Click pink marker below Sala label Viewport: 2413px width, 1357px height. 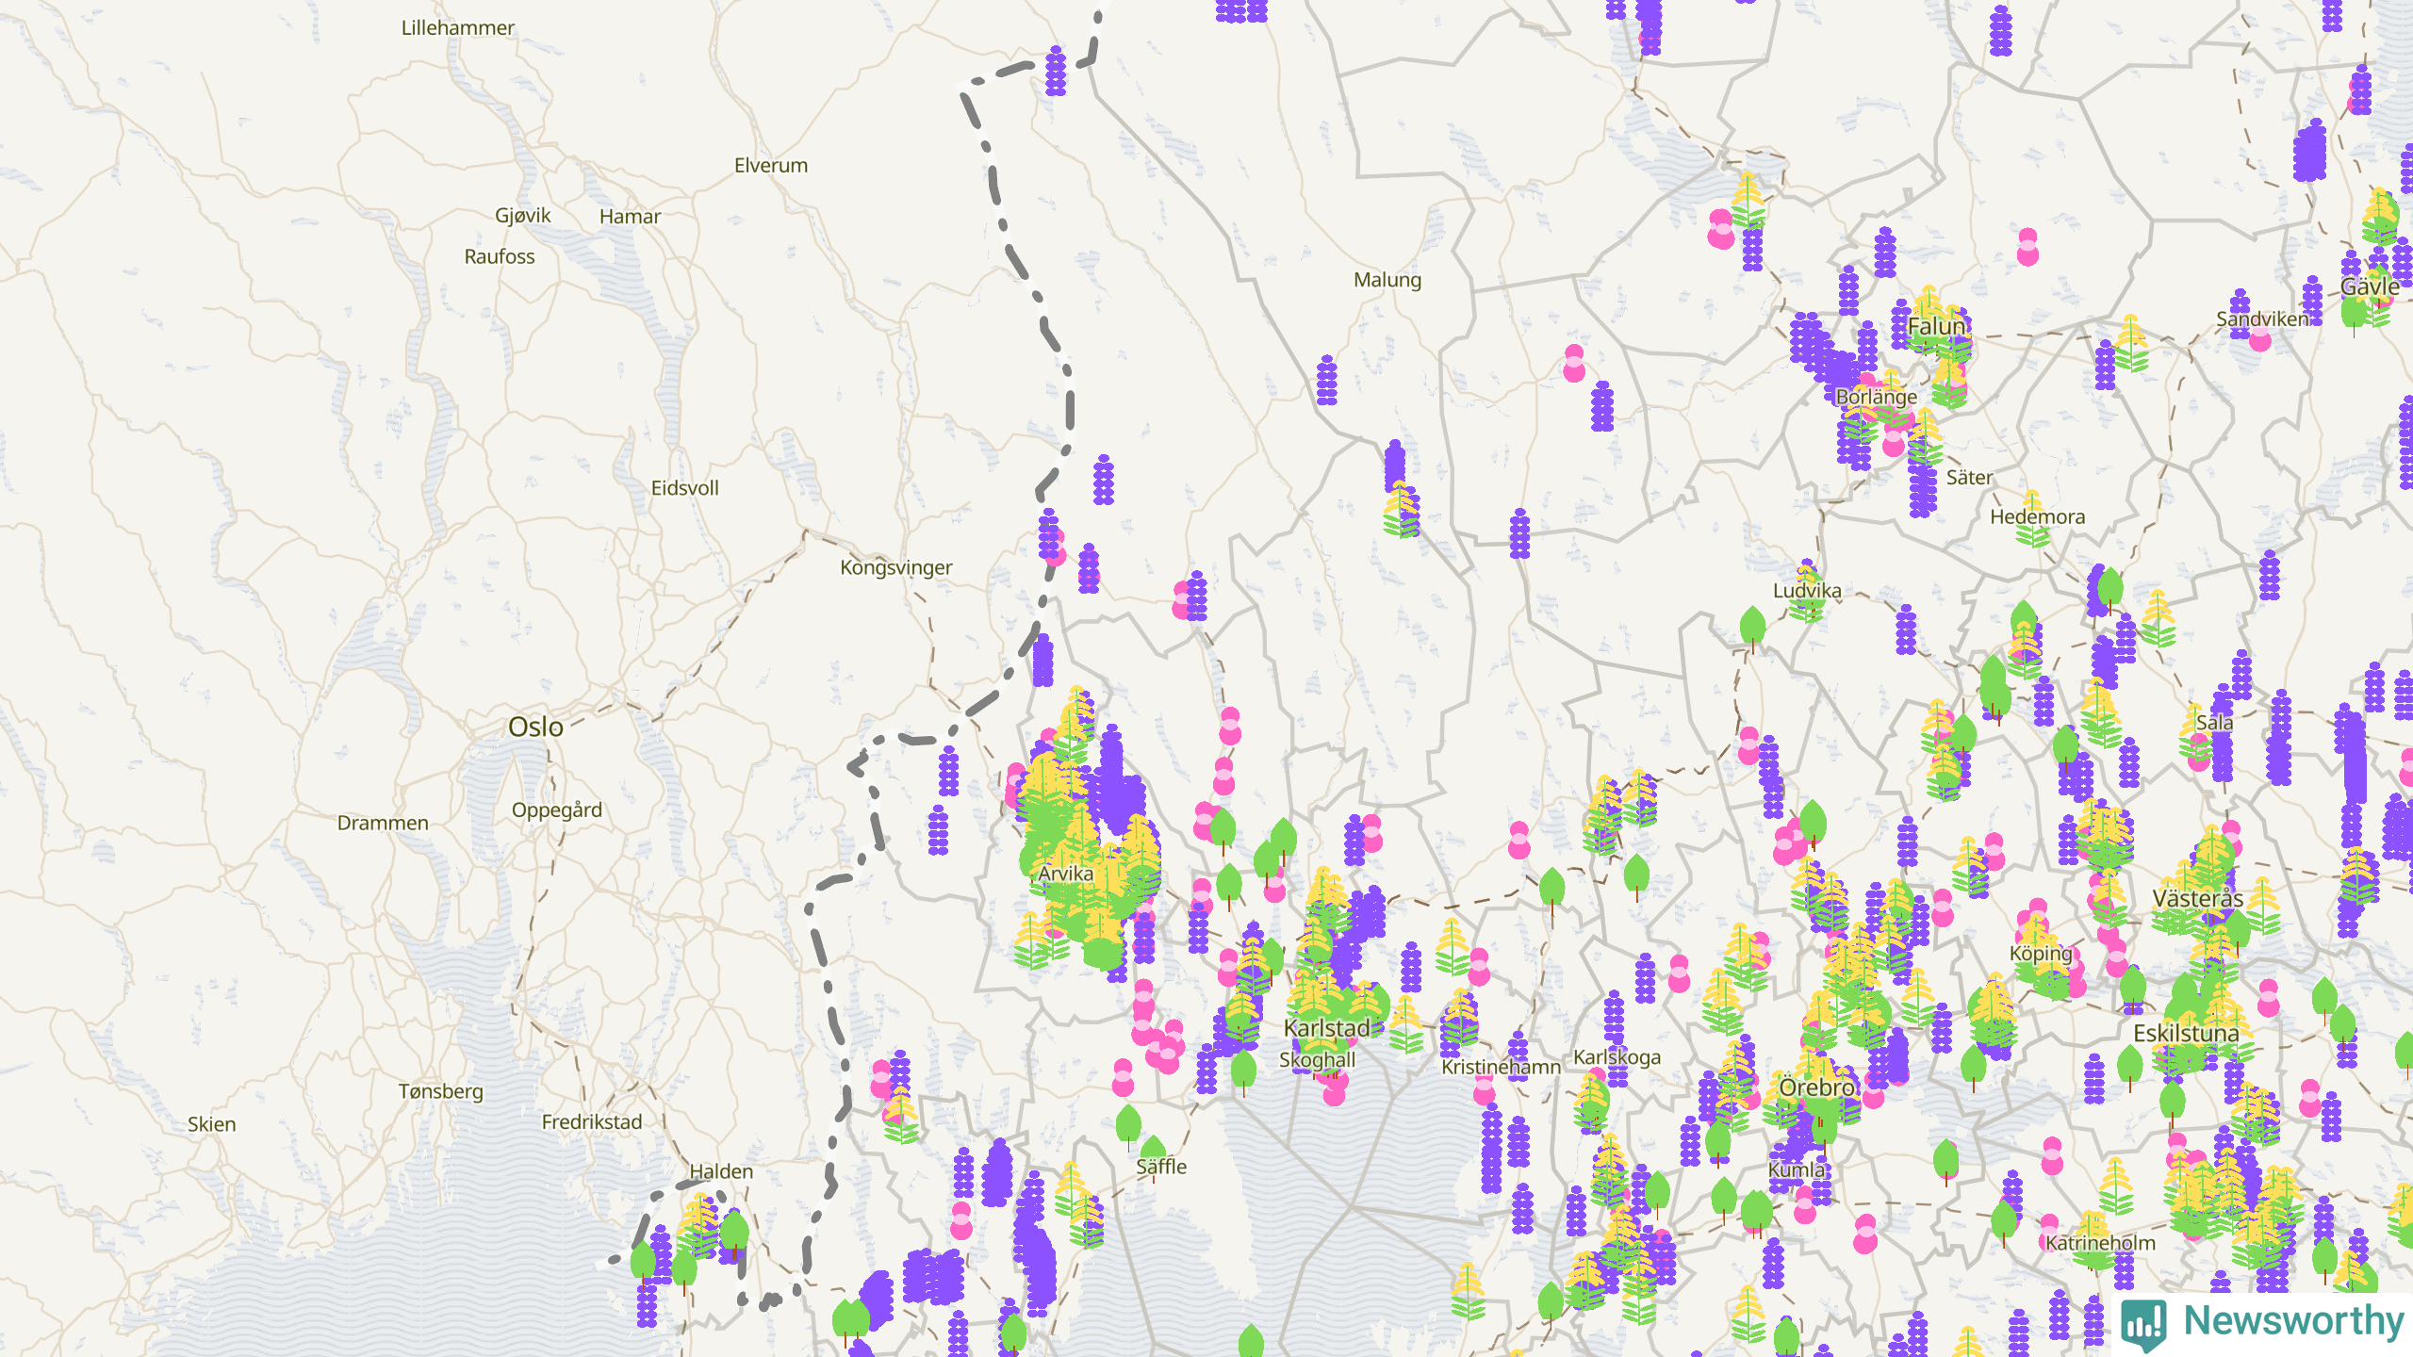2199,753
